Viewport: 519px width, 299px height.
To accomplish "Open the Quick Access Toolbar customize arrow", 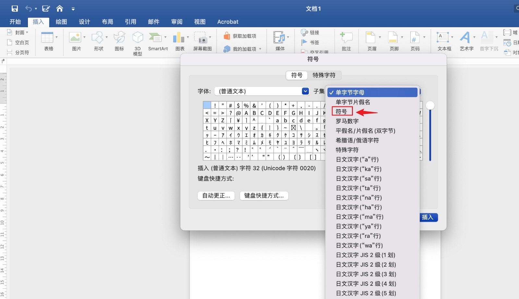I will (73, 9).
